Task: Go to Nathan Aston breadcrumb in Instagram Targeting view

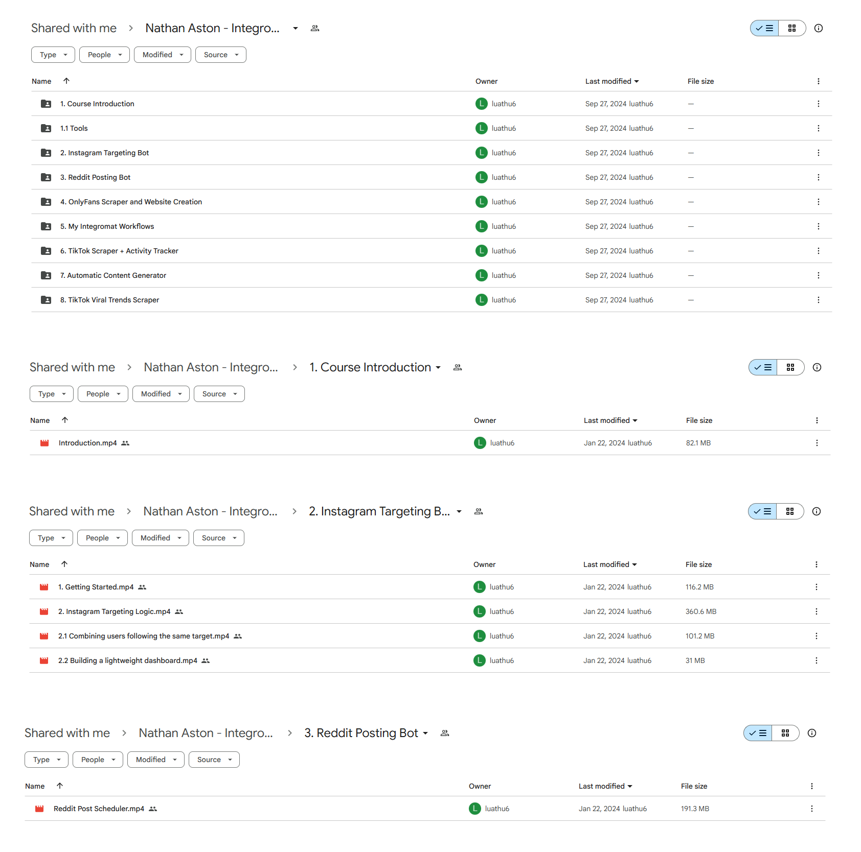Action: tap(210, 511)
